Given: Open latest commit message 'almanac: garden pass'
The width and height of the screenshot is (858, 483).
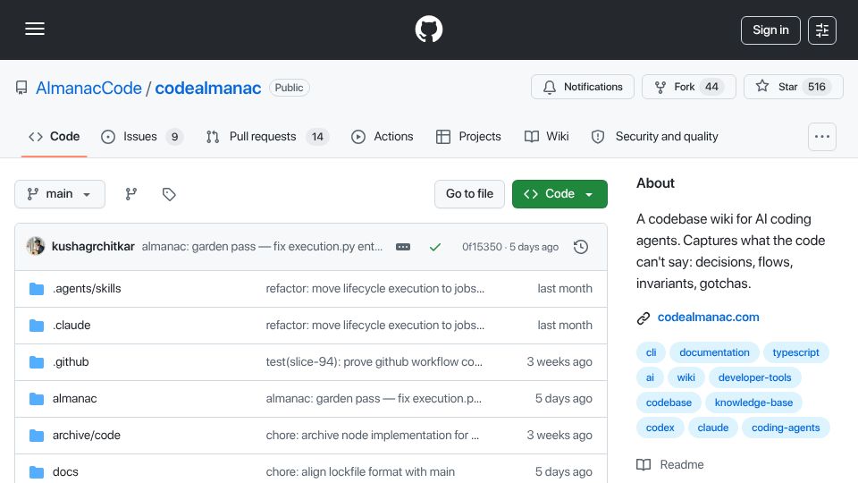Looking at the screenshot, I should 262,247.
